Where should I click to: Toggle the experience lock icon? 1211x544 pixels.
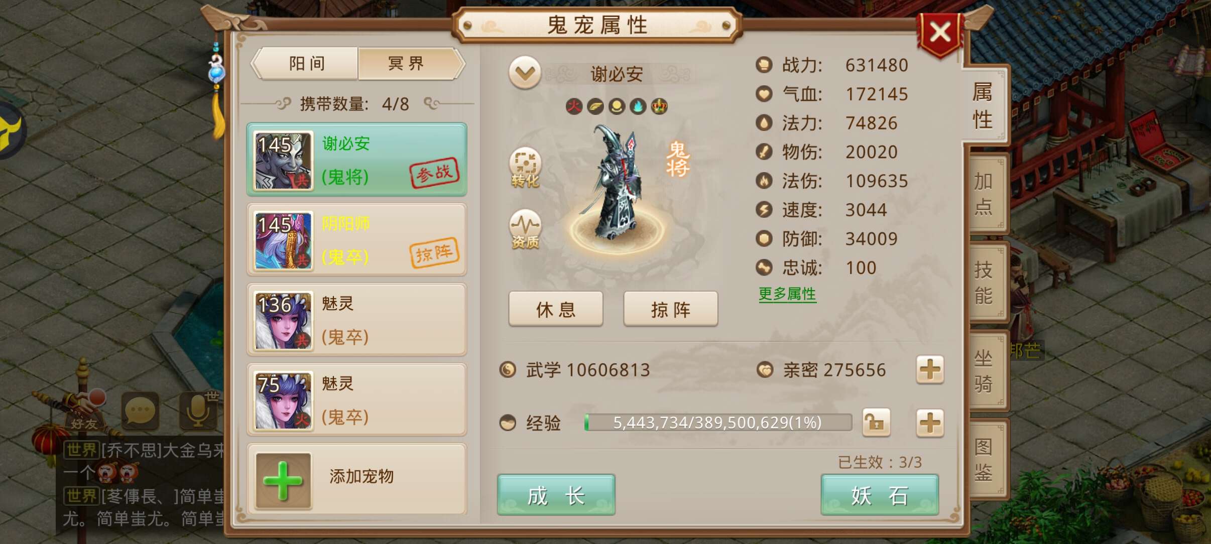[x=876, y=423]
